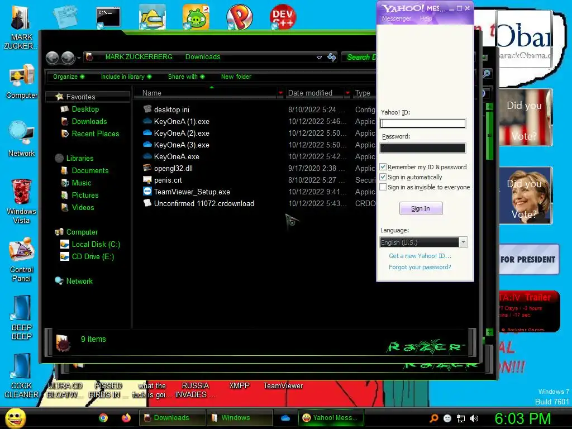
Task: Click the 6:03 PM taskbar clock
Action: click(x=522, y=418)
